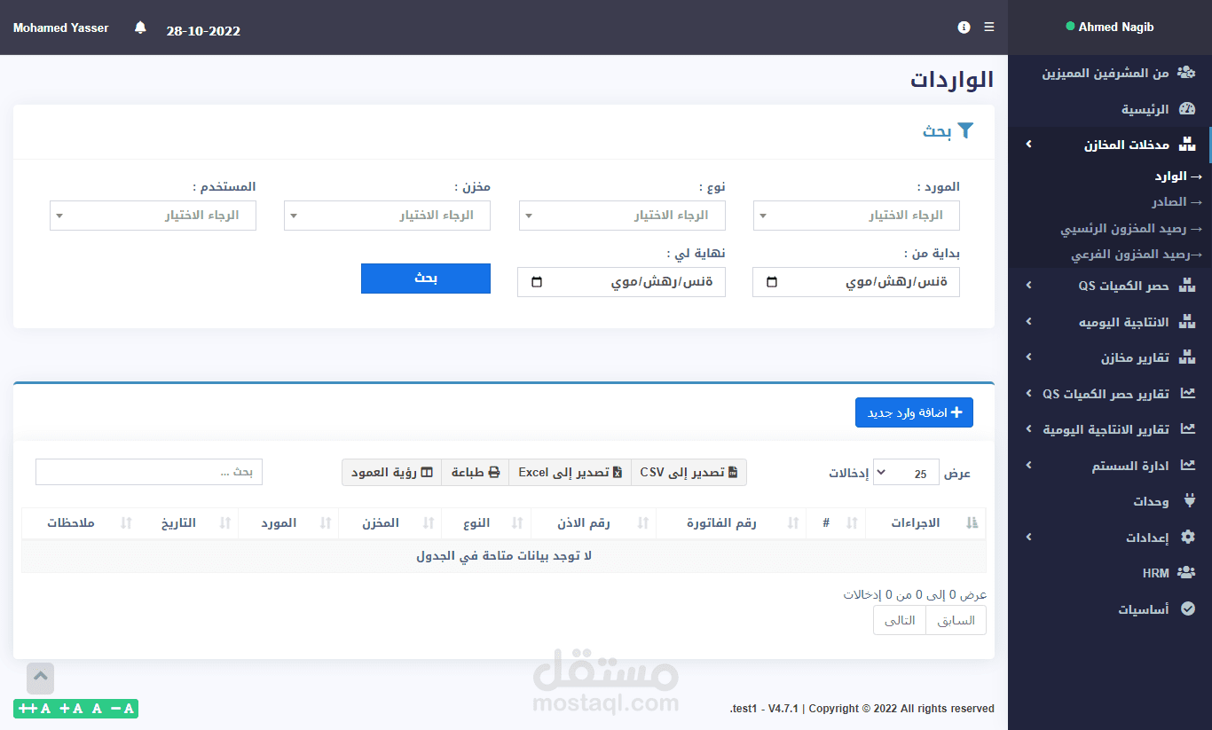
Task: Click the icon beside الانتاجية اليوميه
Action: [1187, 321]
